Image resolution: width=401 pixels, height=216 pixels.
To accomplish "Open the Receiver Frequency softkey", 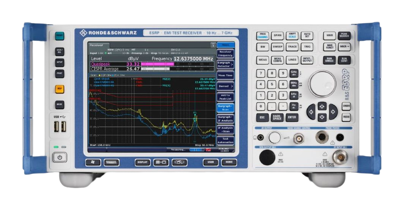I will [x=225, y=53].
